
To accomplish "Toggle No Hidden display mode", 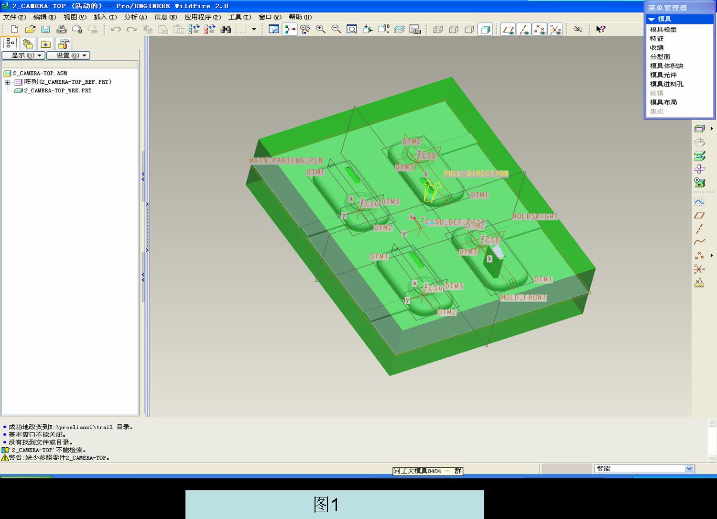I will pyautogui.click(x=469, y=29).
